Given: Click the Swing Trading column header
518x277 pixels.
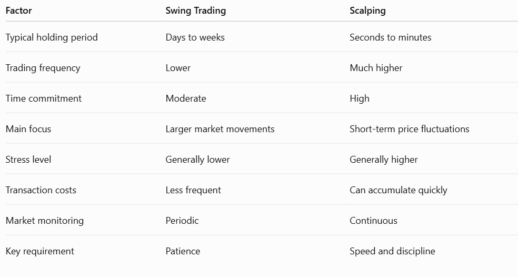Looking at the screenshot, I should [x=196, y=11].
